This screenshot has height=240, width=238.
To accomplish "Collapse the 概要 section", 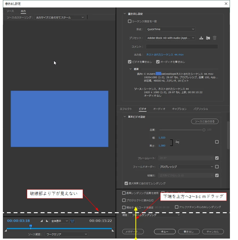I will (130, 69).
